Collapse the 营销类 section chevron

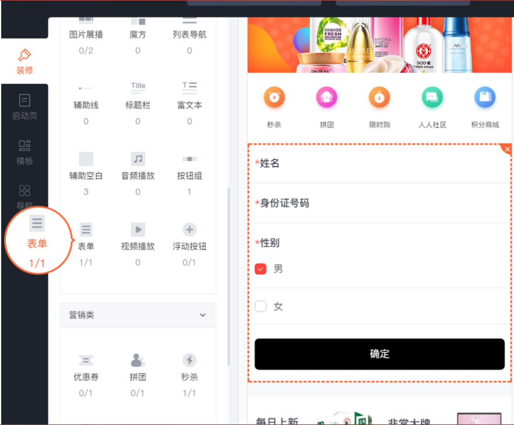click(x=203, y=315)
